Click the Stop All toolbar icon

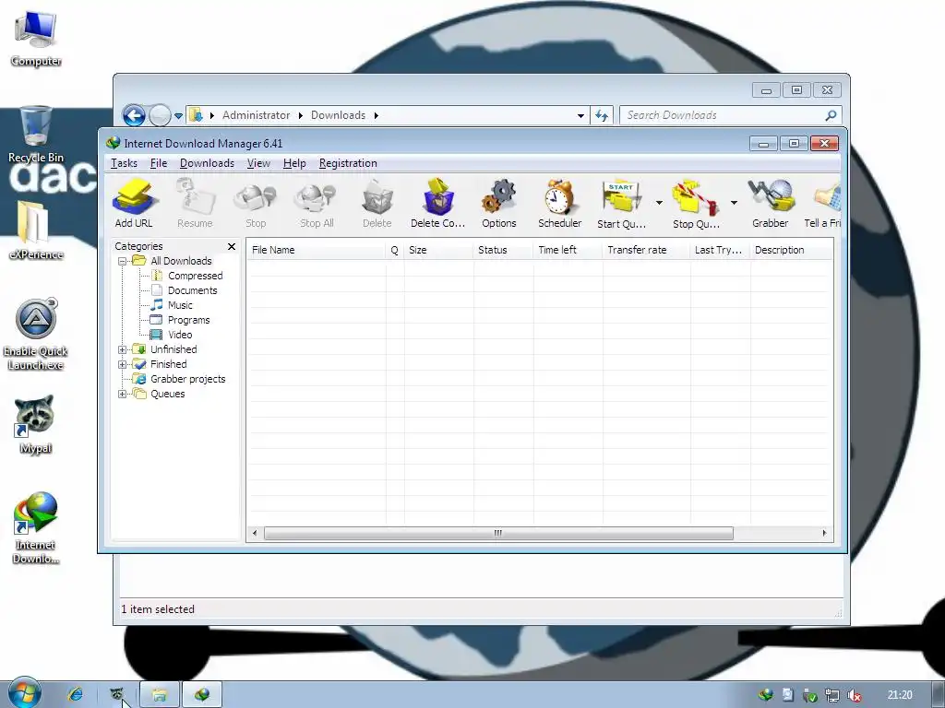pos(317,203)
